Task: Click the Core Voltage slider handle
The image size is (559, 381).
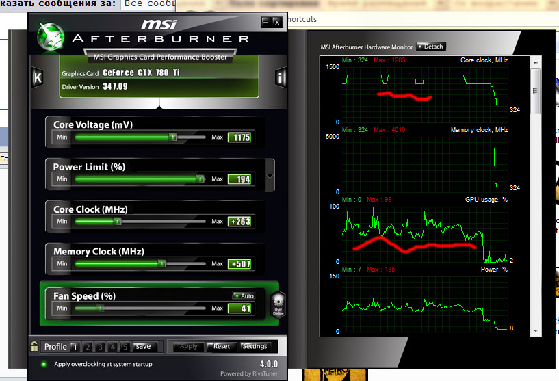Action: 173,137
